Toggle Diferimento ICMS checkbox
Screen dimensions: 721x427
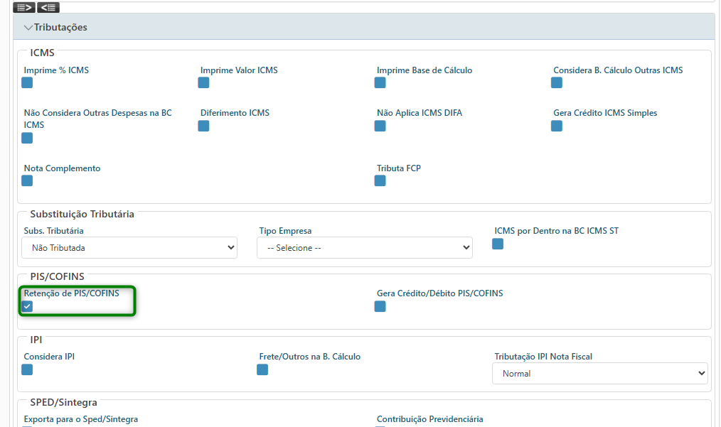(x=204, y=126)
